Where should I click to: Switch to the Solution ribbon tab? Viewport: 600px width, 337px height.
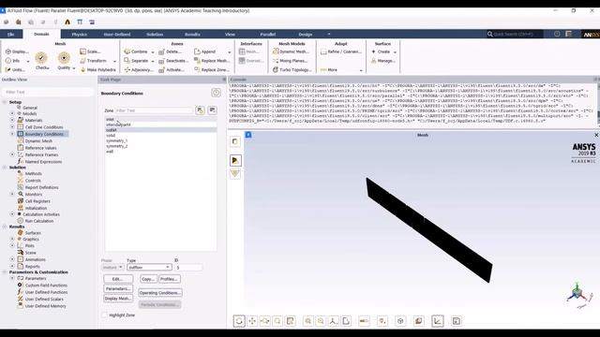(x=155, y=34)
